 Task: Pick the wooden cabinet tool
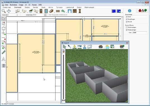(75, 11)
